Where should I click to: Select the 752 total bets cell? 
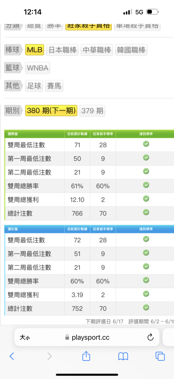[77, 309]
